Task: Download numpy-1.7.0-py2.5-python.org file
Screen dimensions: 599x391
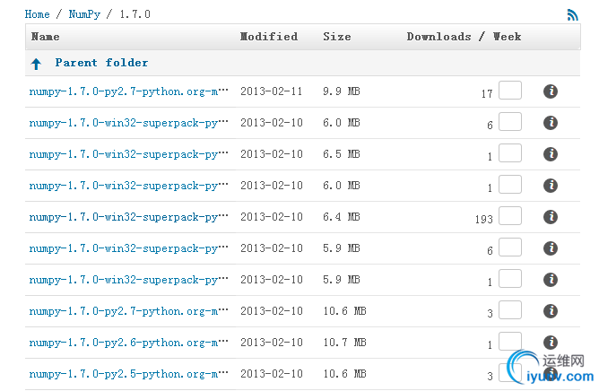Action: click(129, 374)
